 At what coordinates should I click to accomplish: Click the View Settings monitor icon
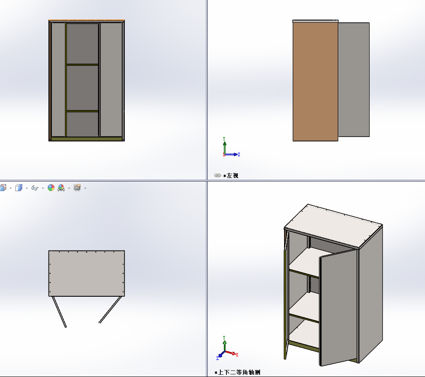pyautogui.click(x=77, y=188)
